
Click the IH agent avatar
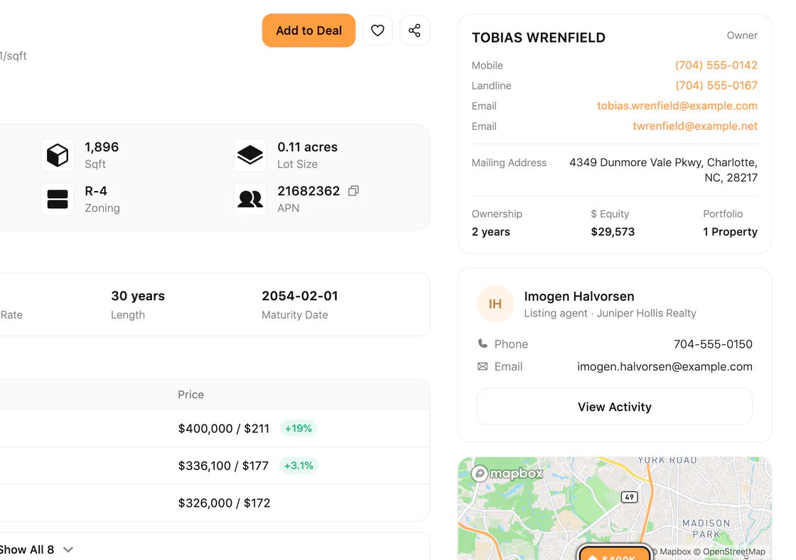(495, 304)
